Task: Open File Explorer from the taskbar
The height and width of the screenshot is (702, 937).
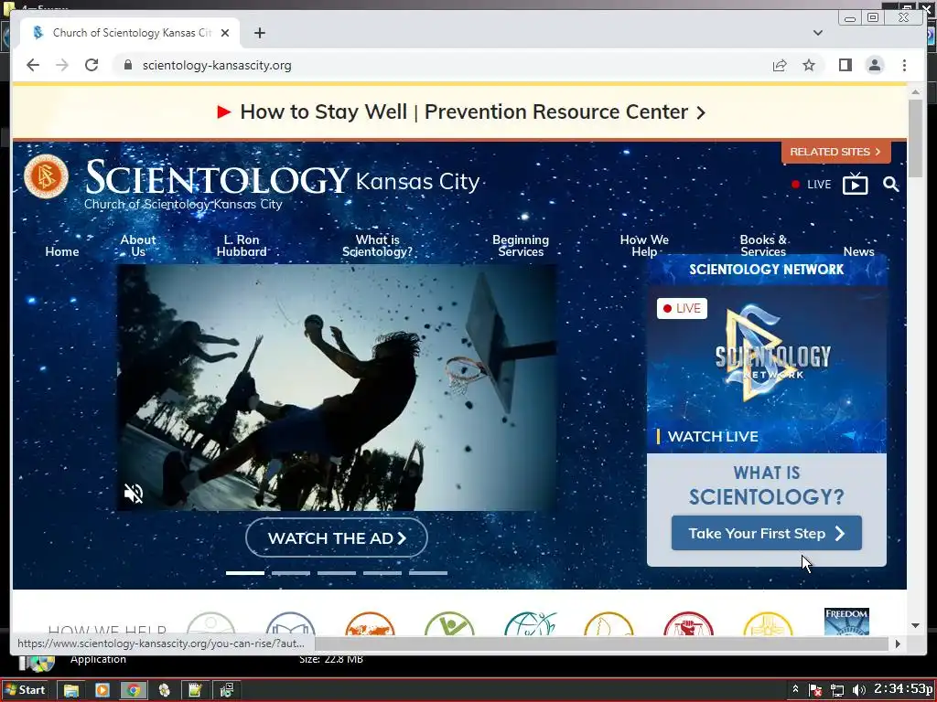Action: coord(71,691)
